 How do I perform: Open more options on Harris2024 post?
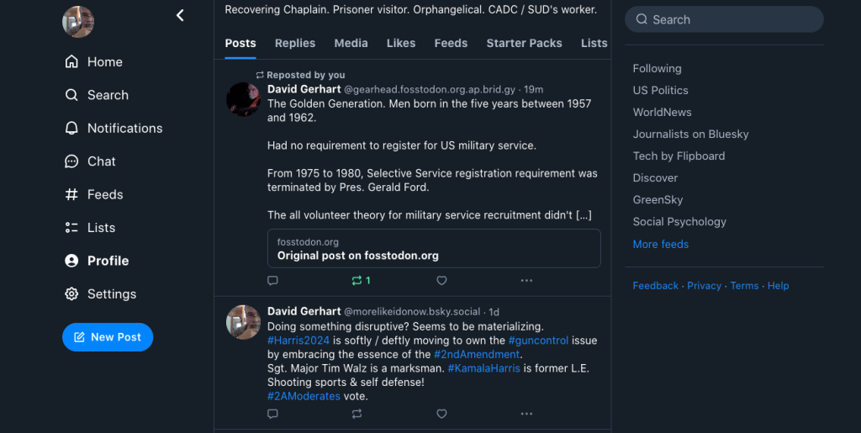tap(526, 414)
